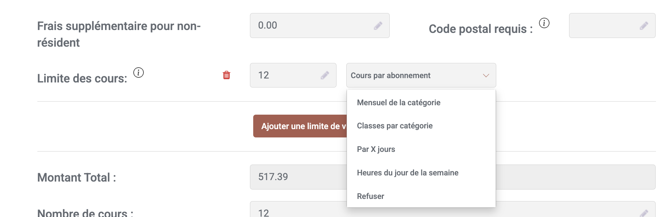The image size is (660, 217).
Task: Select Heures du jour de la semaine
Action: [x=408, y=173]
